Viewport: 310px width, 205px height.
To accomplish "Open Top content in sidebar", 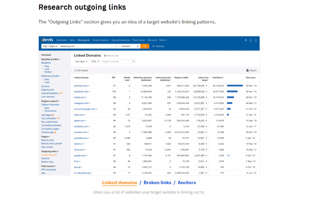I will pos(47,147).
